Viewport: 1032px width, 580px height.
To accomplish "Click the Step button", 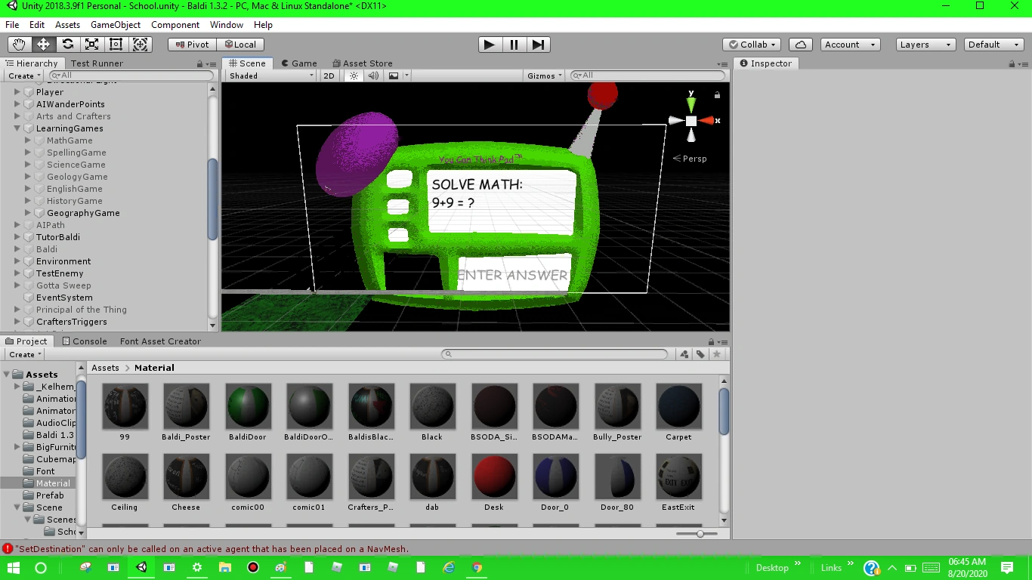I will [x=537, y=45].
